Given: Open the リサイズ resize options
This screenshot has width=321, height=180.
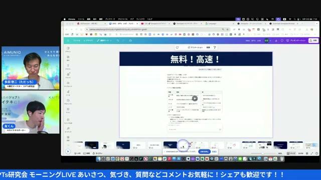Looking at the screenshot, I should (x=88, y=40).
